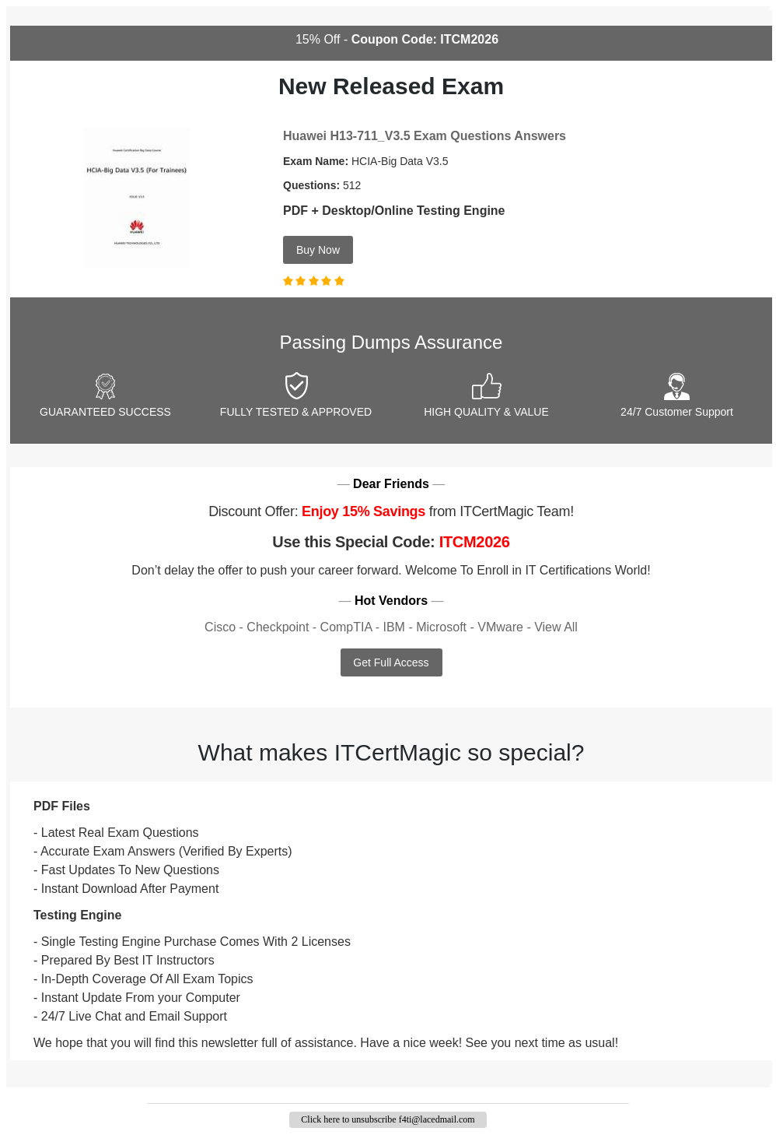This screenshot has height=1142, width=776.
Task: Open the Cisco vendor link
Action: pos(219,627)
